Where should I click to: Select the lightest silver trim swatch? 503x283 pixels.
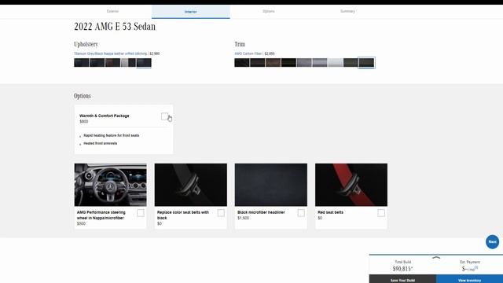pos(336,63)
